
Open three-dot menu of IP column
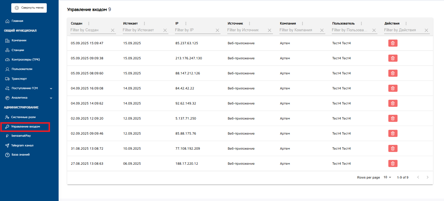click(x=186, y=24)
